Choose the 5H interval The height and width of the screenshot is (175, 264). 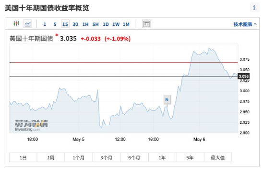coord(96,24)
